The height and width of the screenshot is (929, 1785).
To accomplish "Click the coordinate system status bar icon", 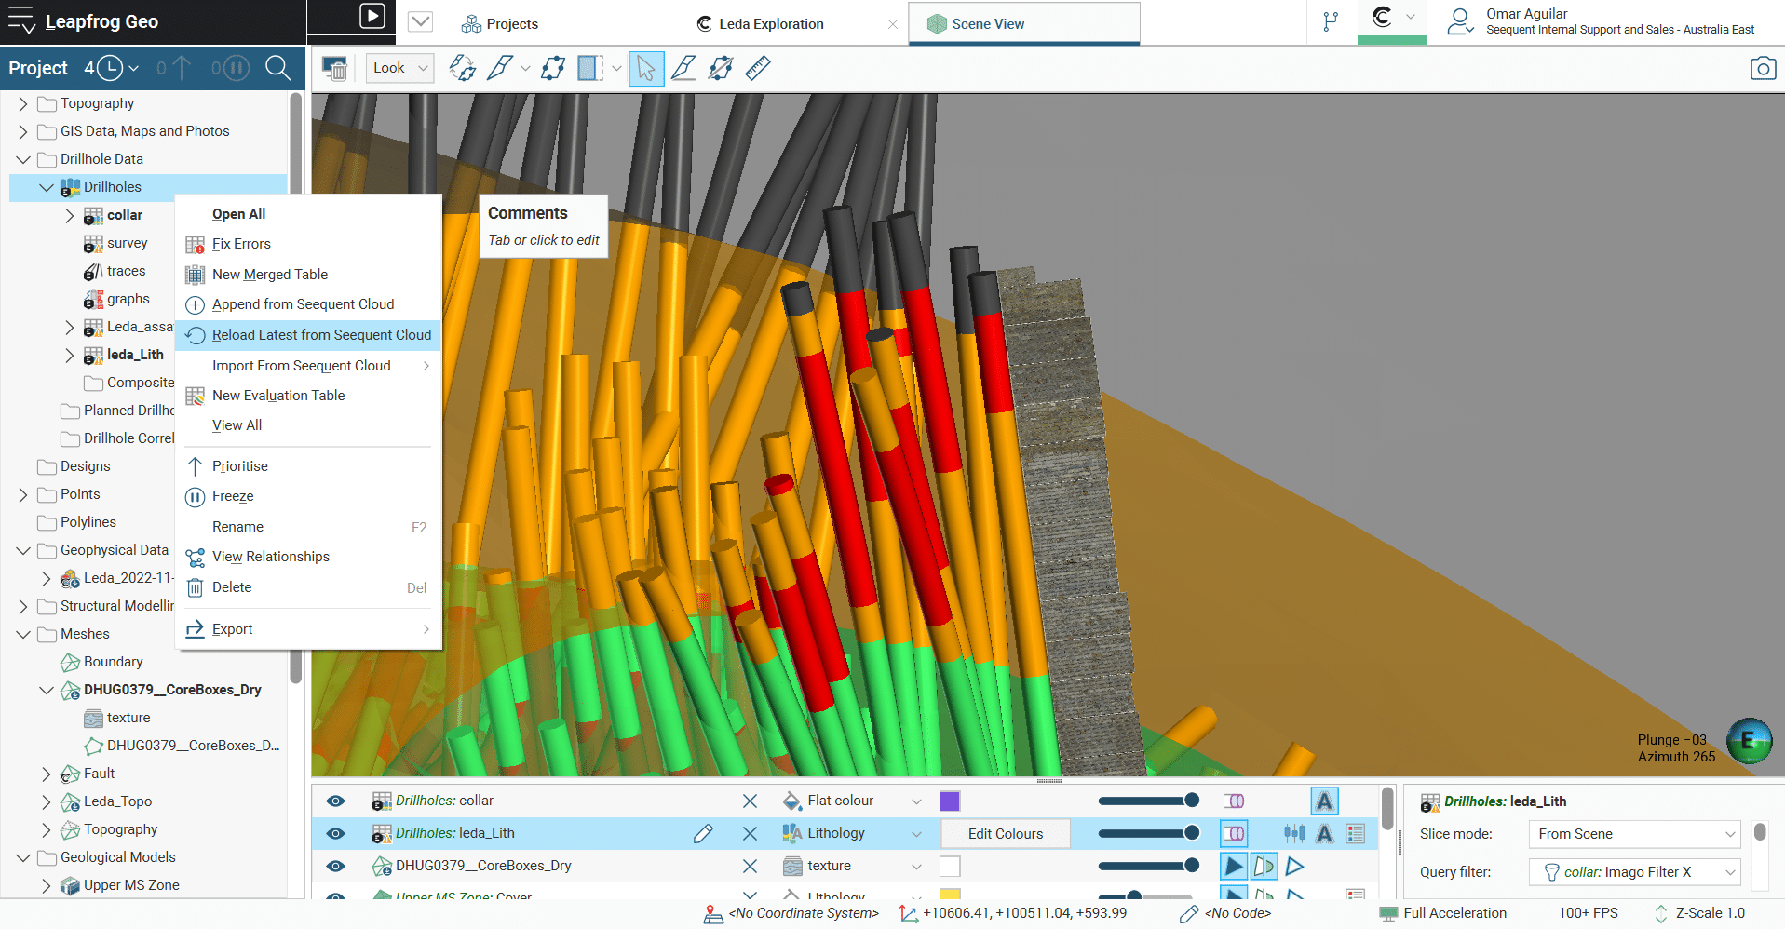I will click(x=713, y=914).
